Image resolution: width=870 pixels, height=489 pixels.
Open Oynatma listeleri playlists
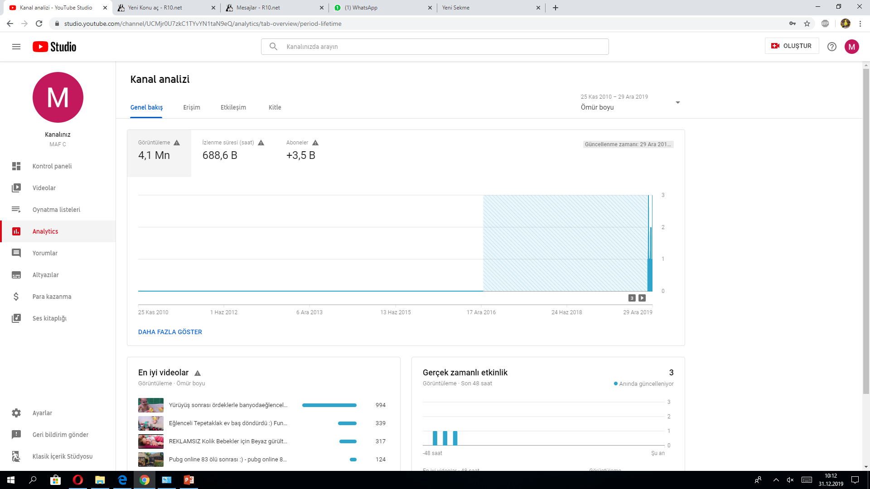coord(58,210)
